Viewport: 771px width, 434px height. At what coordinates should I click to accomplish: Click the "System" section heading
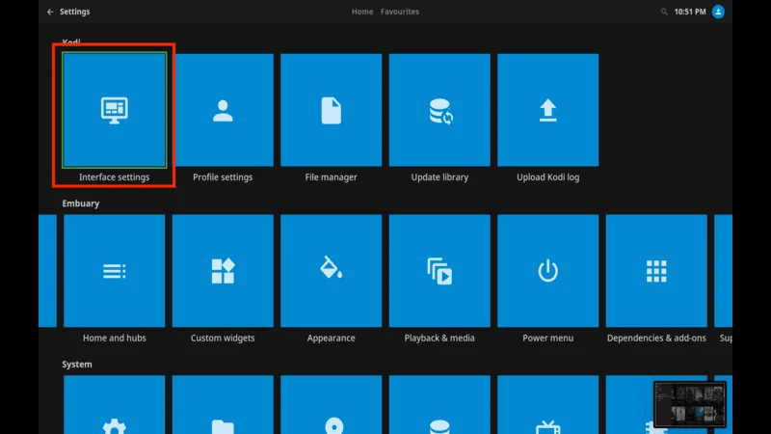point(77,365)
